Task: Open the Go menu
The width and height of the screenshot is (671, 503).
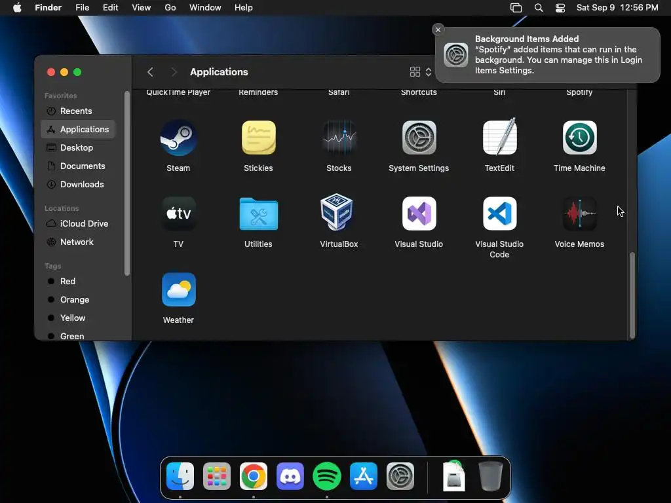Action: tap(170, 8)
